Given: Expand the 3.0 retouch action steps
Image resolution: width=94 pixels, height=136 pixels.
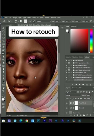Looking at the screenshot, I should (73, 80).
